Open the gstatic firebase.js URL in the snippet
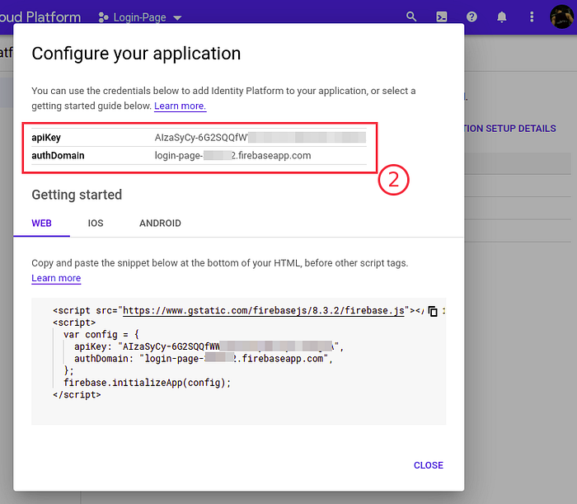The image size is (577, 504). 264,311
